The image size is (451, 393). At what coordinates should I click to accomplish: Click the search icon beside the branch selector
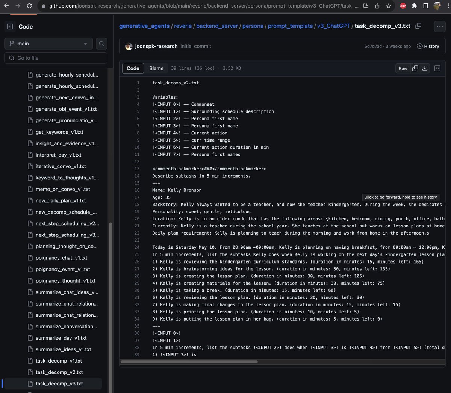[101, 44]
